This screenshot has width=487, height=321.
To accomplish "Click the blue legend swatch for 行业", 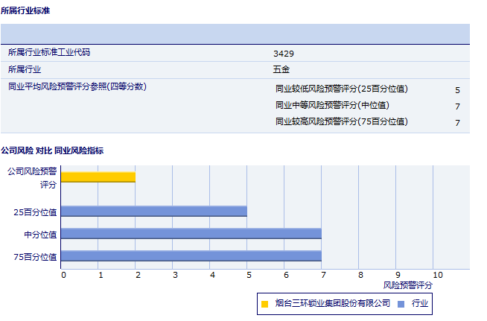I will point(401,304).
